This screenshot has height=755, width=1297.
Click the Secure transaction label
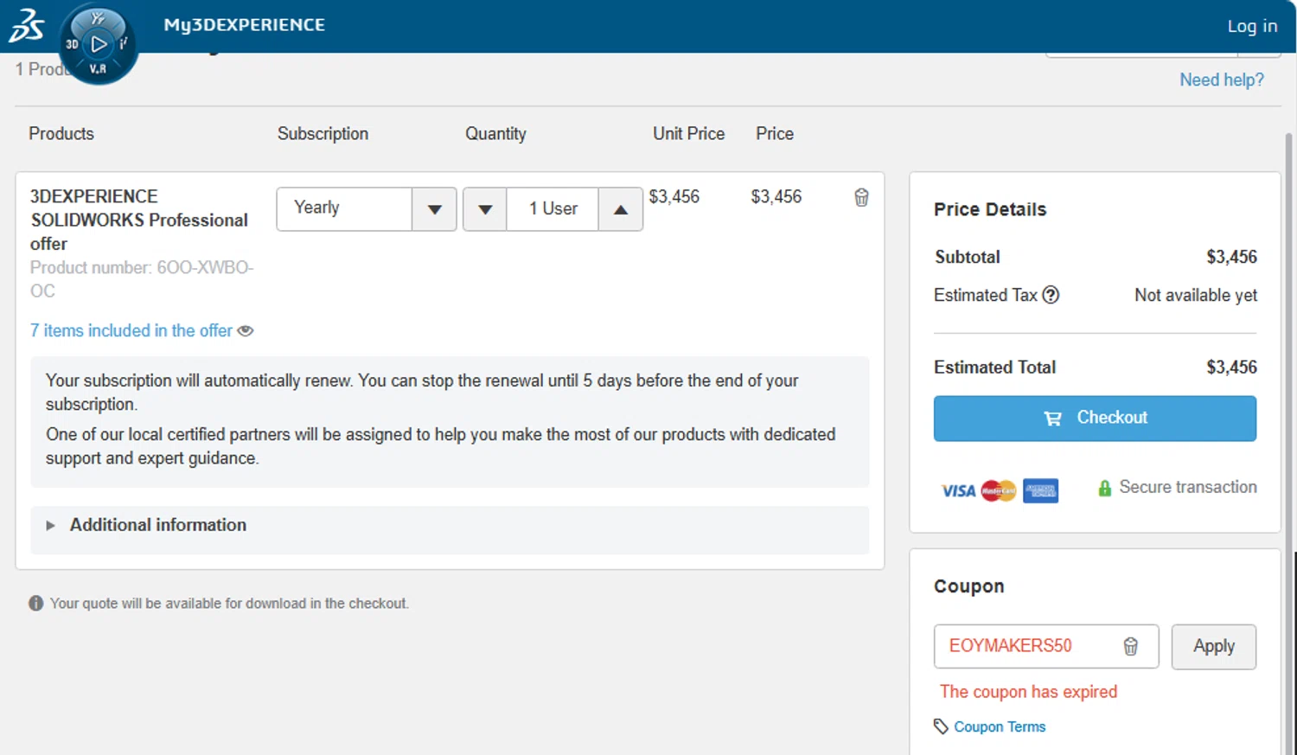pos(1188,487)
